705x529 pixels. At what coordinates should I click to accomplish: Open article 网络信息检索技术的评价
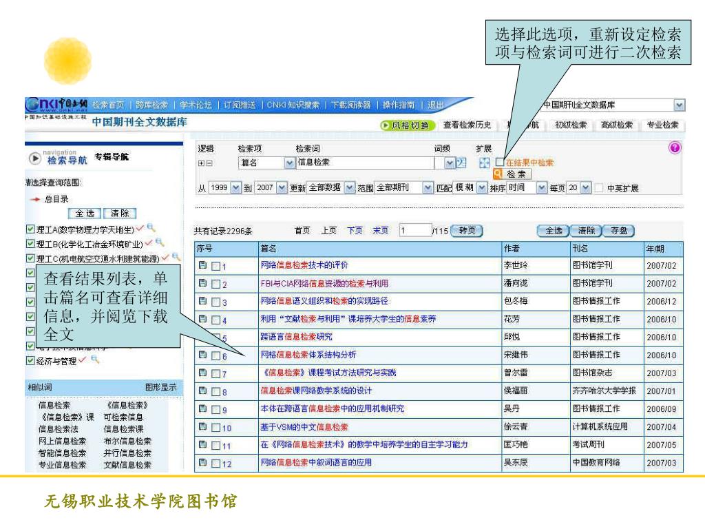[304, 265]
